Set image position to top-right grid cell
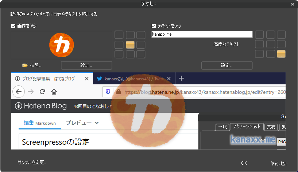This screenshot has width=298, height=172. [x=141, y=35]
